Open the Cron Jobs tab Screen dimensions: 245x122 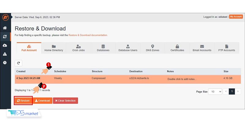(79, 48)
